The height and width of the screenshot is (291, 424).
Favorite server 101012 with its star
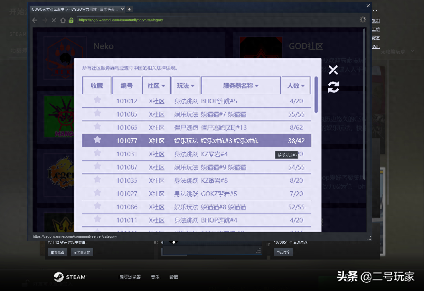pos(97,100)
